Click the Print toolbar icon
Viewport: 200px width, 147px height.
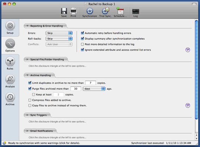click(x=73, y=12)
